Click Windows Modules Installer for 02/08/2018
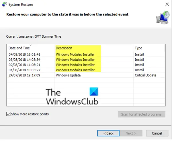The width and height of the screenshot is (172, 144). point(75,65)
